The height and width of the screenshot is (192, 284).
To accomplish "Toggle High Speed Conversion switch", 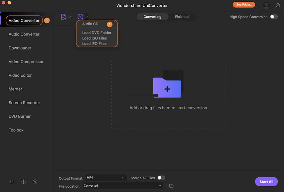I will 274,17.
